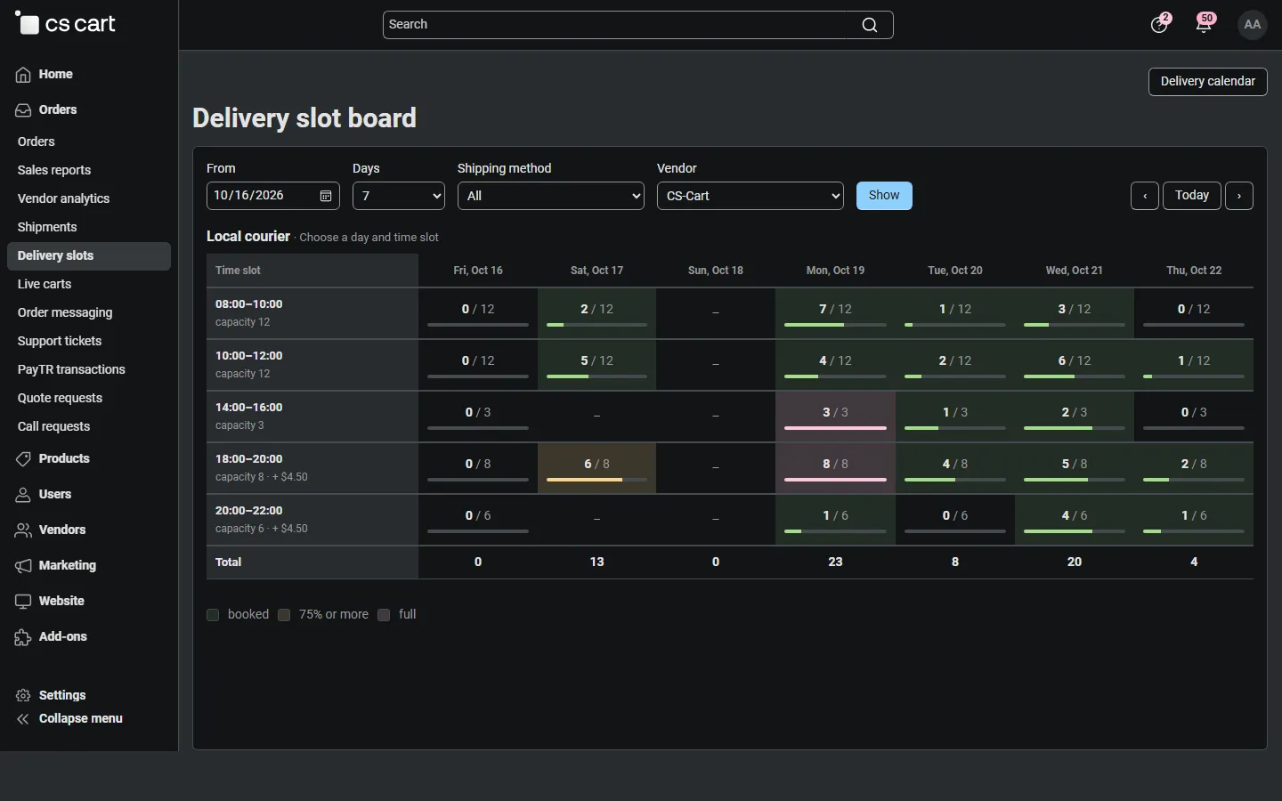Click the Show button
This screenshot has width=1282, height=801.
(x=884, y=196)
